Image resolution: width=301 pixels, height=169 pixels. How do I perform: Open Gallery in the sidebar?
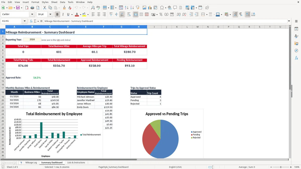(296, 44)
